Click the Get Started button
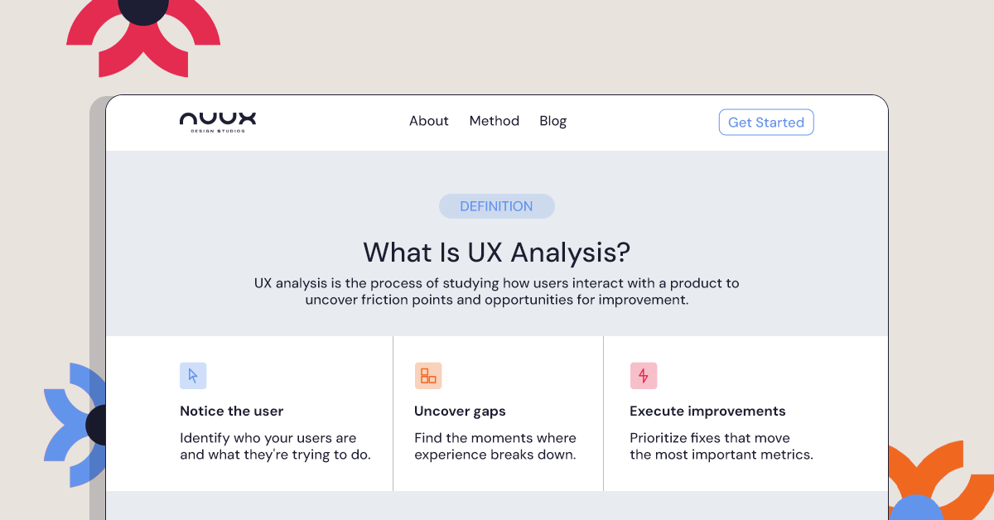Screen dimensions: 994x520 pyautogui.click(x=765, y=122)
